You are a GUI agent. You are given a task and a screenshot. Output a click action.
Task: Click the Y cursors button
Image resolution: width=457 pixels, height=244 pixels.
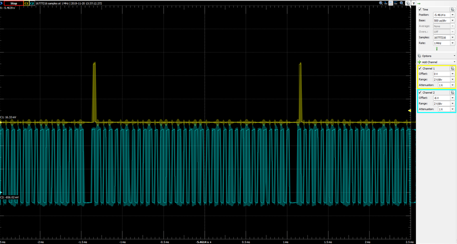click(x=414, y=3)
